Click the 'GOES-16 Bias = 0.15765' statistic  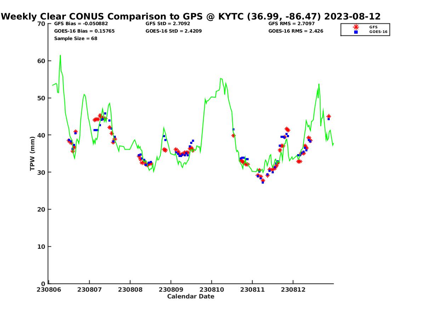tap(84, 31)
